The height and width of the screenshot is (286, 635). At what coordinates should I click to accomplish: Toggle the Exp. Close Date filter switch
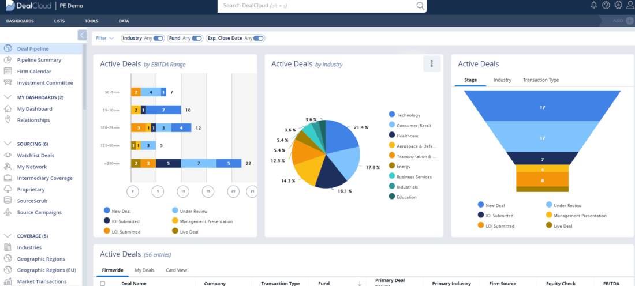[259, 39]
